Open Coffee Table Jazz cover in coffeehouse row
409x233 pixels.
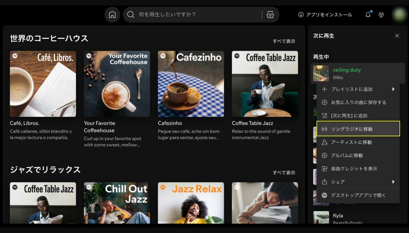coord(265,84)
